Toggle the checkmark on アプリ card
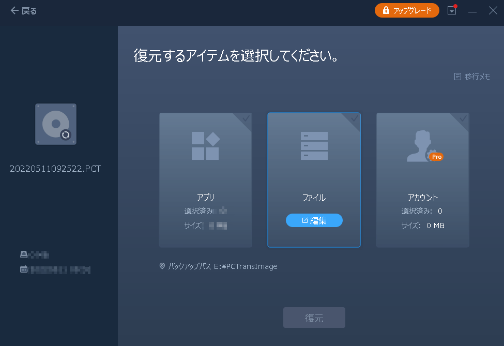The width and height of the screenshot is (504, 346). click(x=246, y=119)
